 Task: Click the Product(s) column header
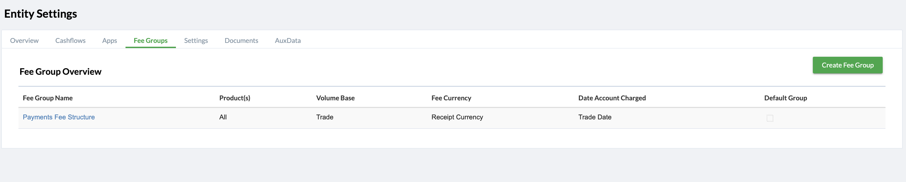235,98
